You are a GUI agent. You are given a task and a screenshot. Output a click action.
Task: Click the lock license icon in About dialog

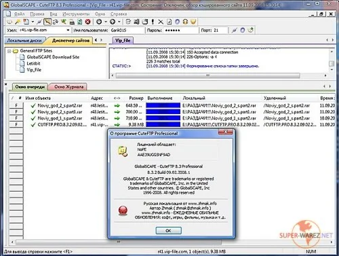[123, 151]
